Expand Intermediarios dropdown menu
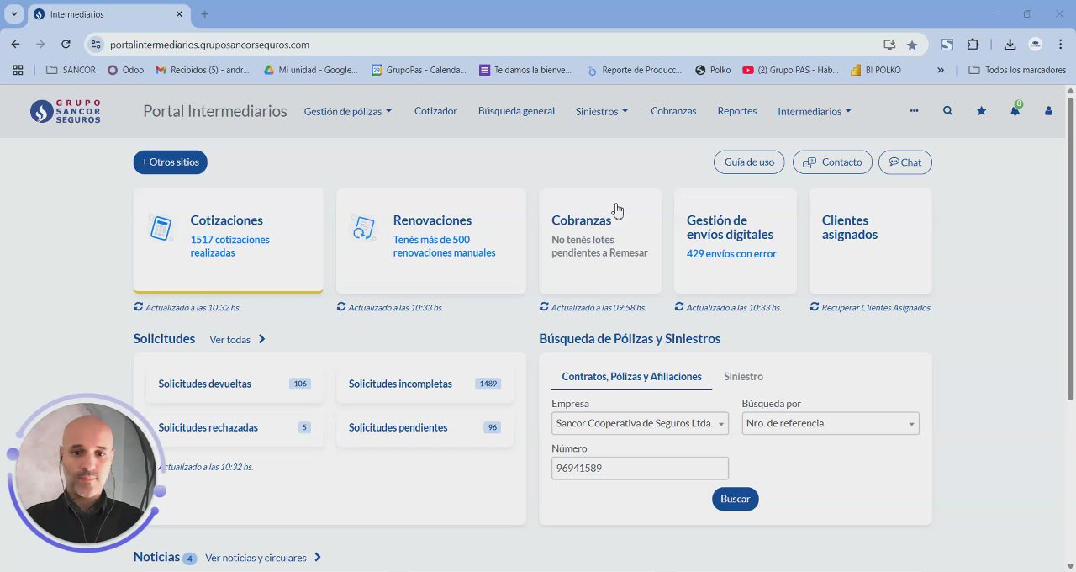The image size is (1076, 572). 815,111
